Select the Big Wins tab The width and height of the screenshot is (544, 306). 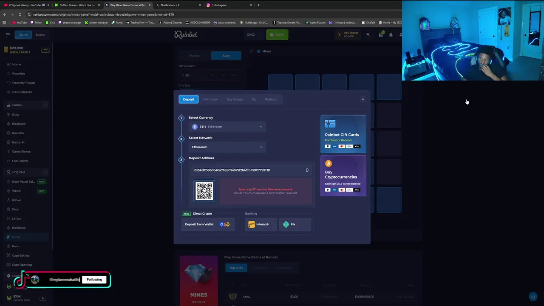pyautogui.click(x=236, y=268)
